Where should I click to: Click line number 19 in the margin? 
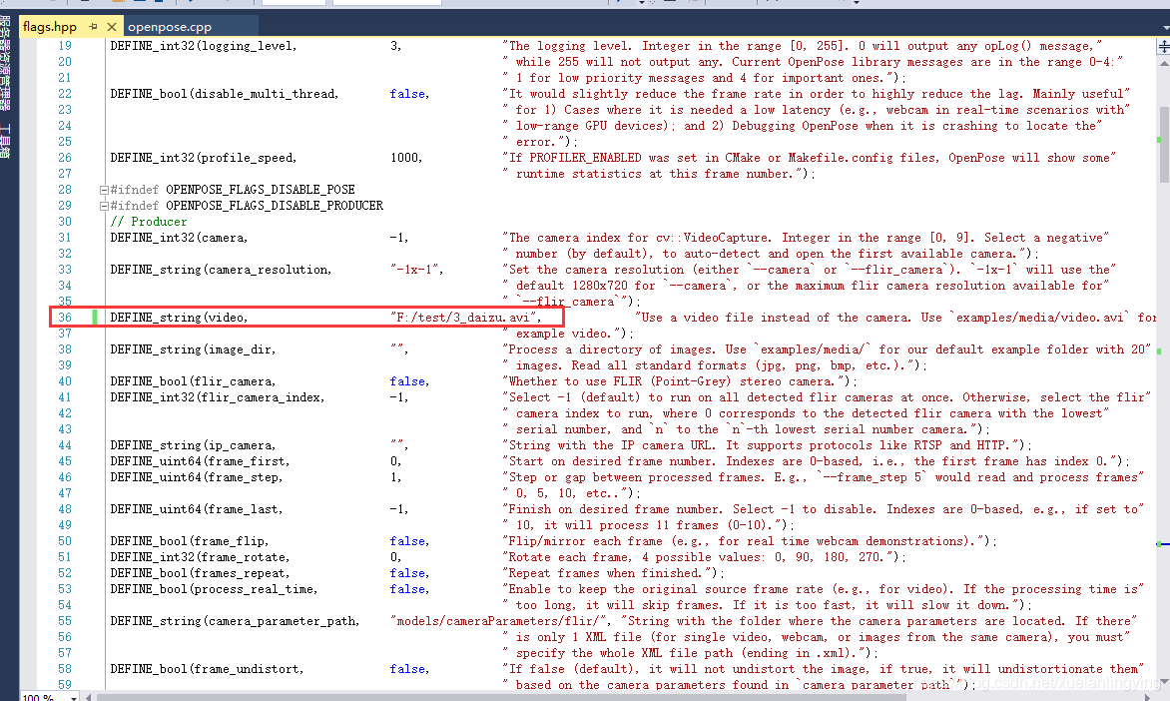[65, 46]
